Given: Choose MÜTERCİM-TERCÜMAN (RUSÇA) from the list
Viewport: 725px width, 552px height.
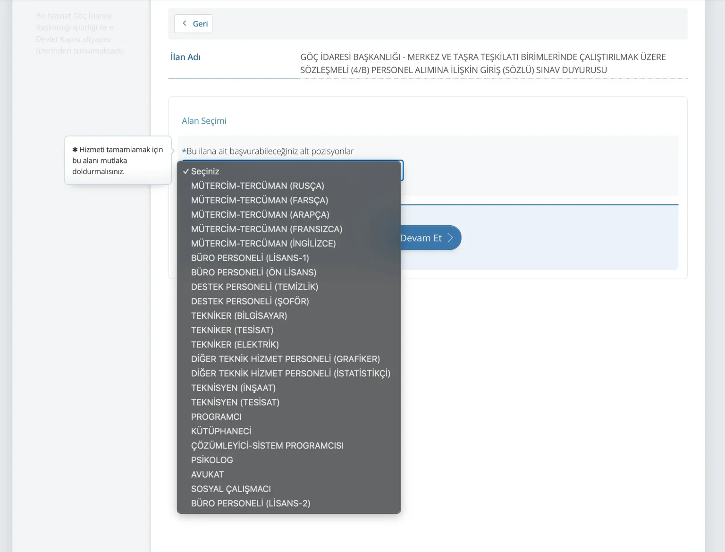Looking at the screenshot, I should pyautogui.click(x=257, y=186).
